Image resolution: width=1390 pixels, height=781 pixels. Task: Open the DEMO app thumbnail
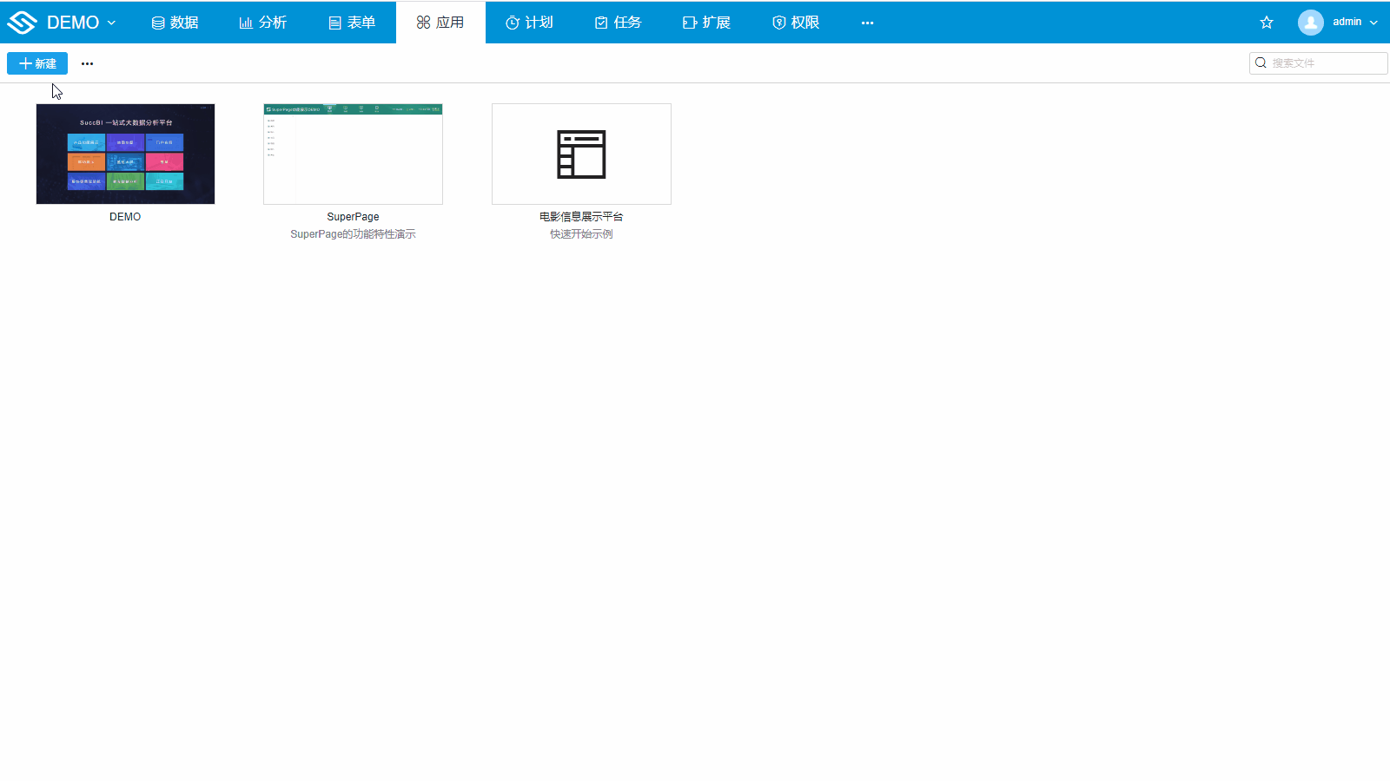click(125, 154)
